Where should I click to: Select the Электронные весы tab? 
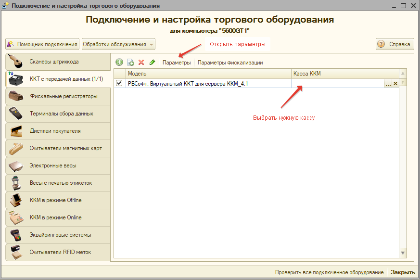pos(58,165)
